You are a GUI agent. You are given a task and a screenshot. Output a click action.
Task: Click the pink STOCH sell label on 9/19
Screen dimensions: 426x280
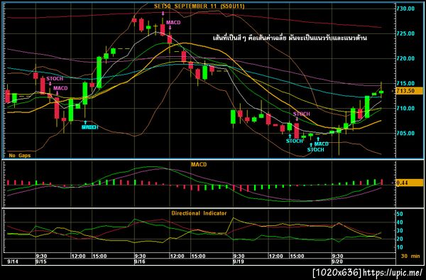click(x=302, y=114)
